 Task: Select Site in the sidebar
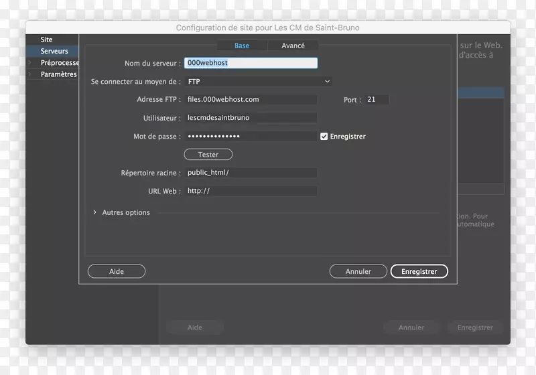pyautogui.click(x=46, y=40)
